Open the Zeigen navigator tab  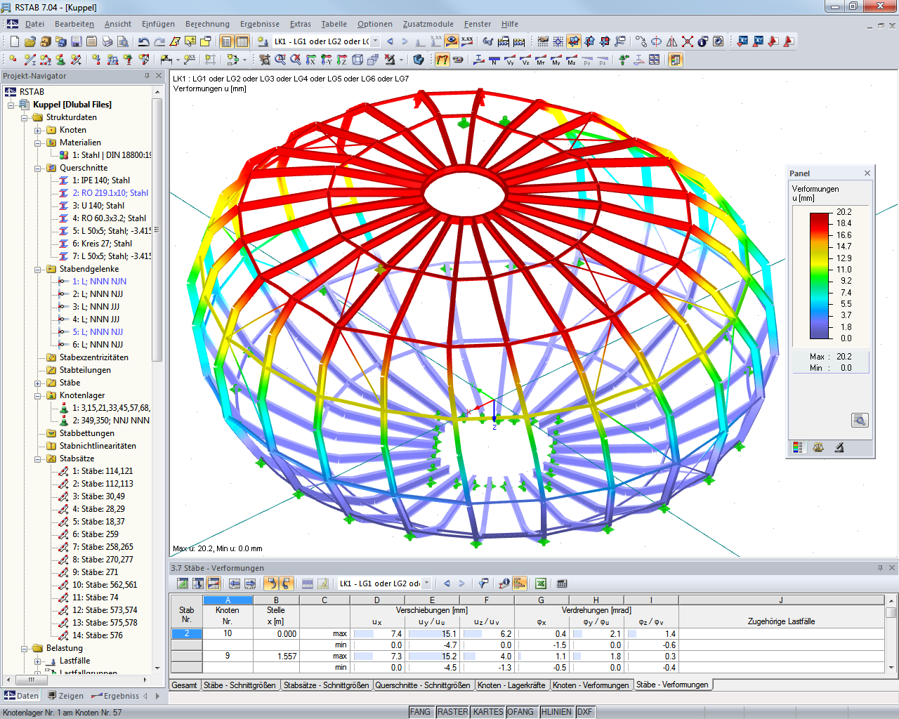tap(65, 696)
